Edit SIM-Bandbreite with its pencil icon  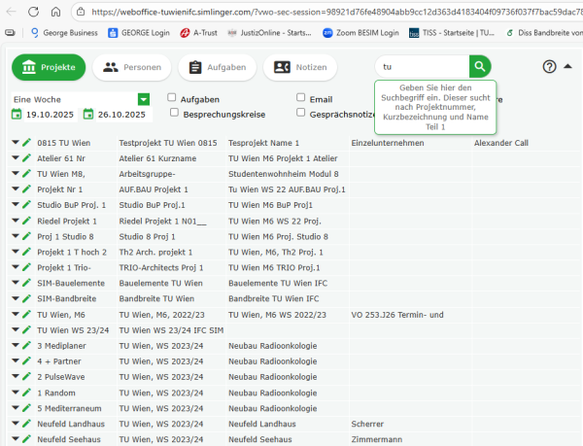(27, 299)
